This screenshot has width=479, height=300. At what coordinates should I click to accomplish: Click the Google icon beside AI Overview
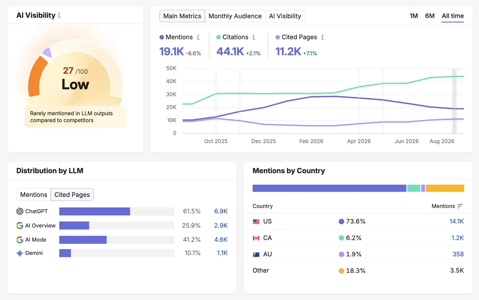20,225
